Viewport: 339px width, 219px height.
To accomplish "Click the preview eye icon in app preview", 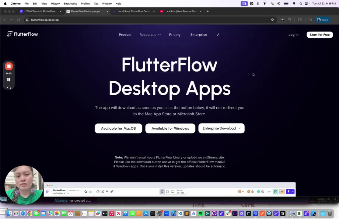I will (x=282, y=192).
